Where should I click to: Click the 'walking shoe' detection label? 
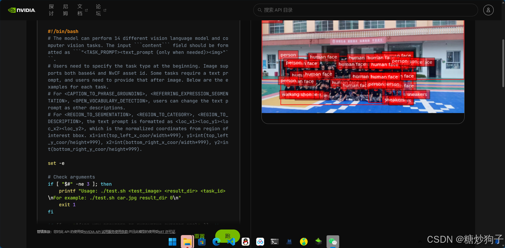[297, 95]
